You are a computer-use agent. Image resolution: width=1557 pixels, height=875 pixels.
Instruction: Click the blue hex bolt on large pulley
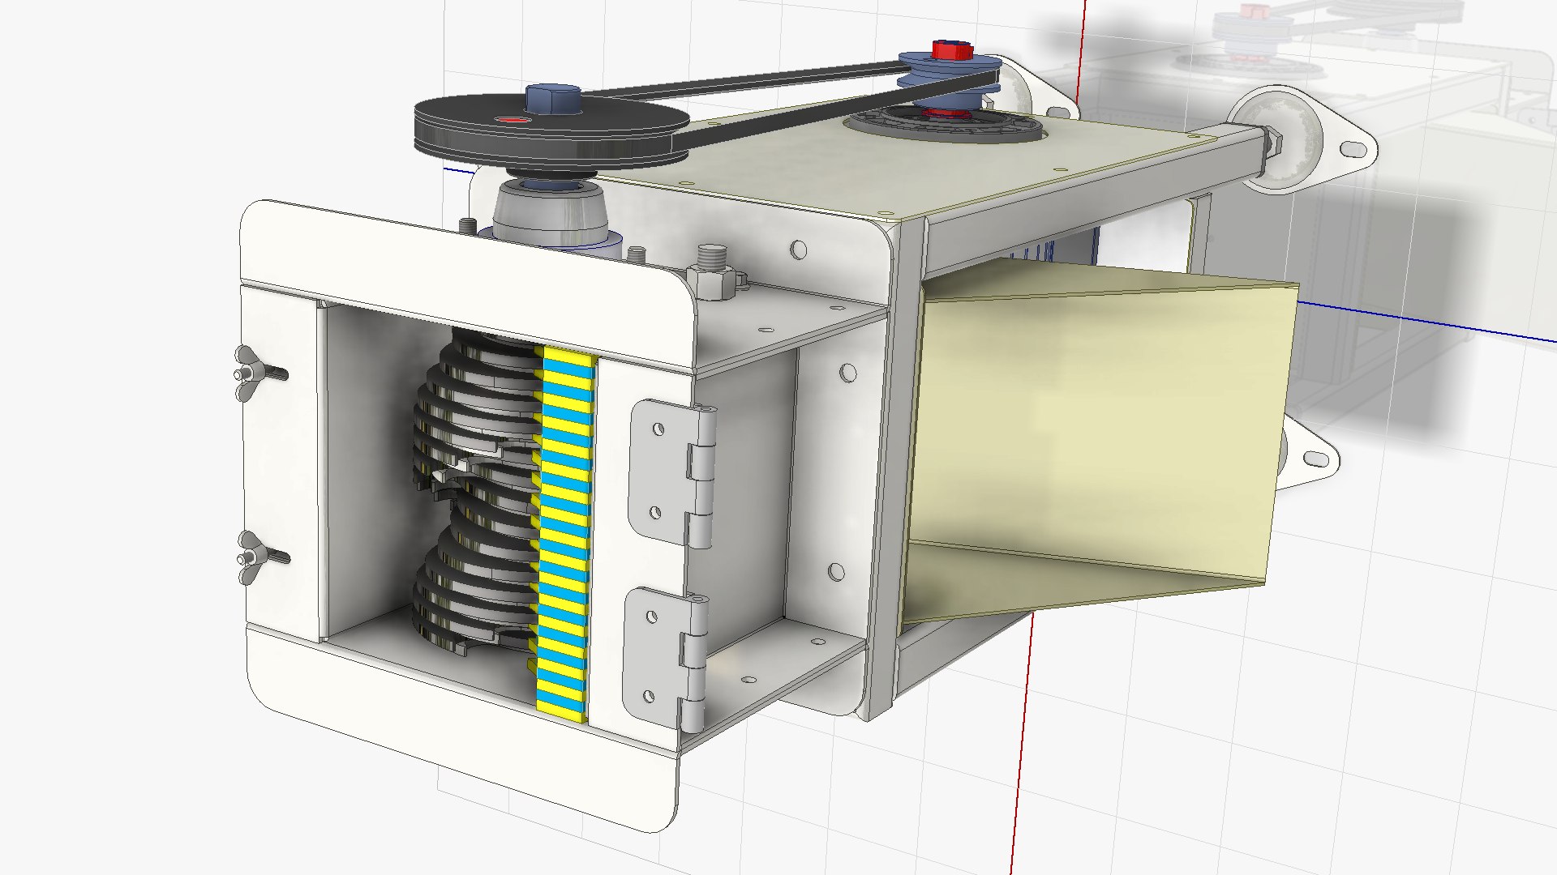click(x=552, y=98)
